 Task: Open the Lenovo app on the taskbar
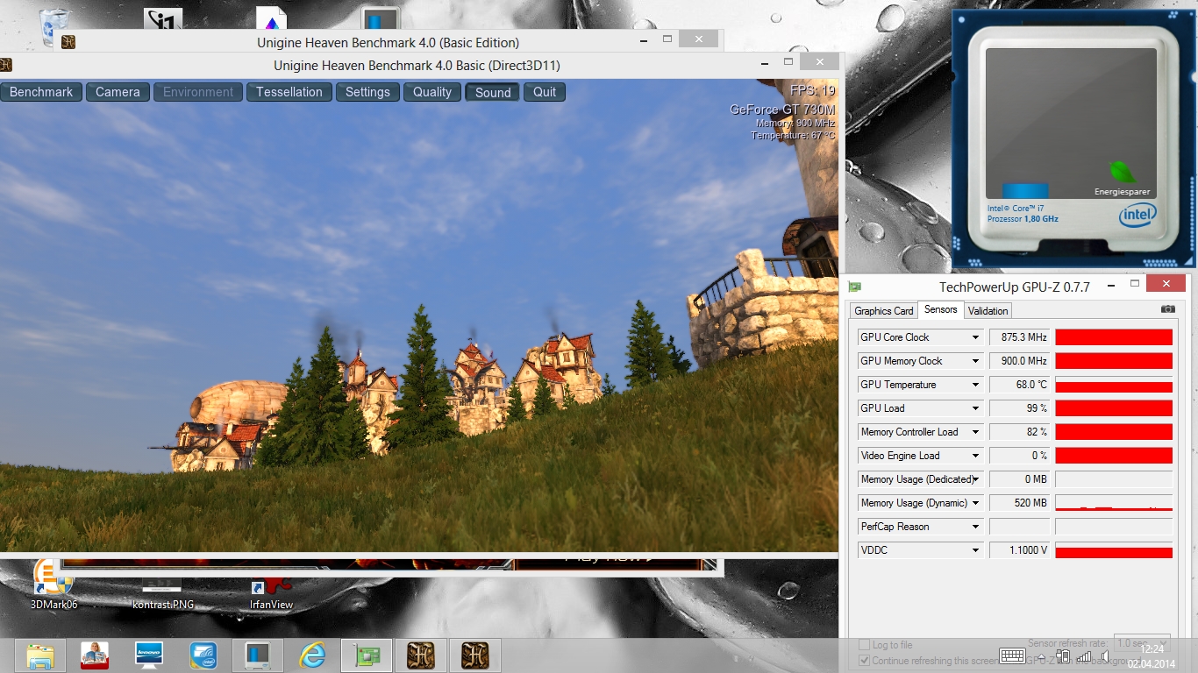[149, 655]
